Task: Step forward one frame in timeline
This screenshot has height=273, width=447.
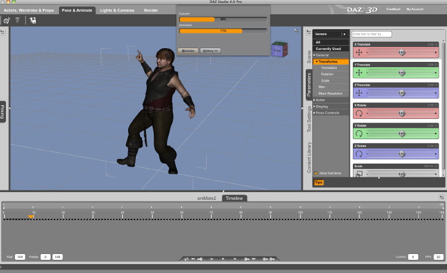Action: [x=235, y=259]
